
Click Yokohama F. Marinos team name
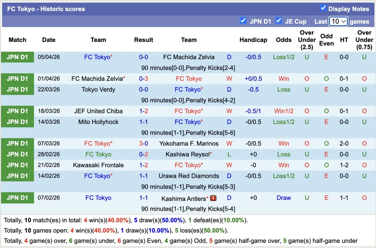click(x=189, y=143)
